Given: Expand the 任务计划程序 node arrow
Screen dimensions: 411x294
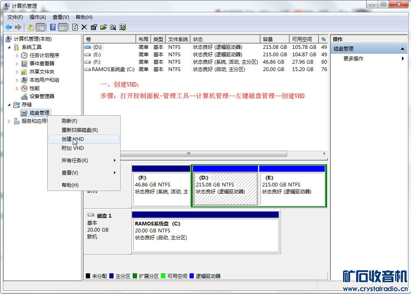Looking at the screenshot, I should click(17, 55).
